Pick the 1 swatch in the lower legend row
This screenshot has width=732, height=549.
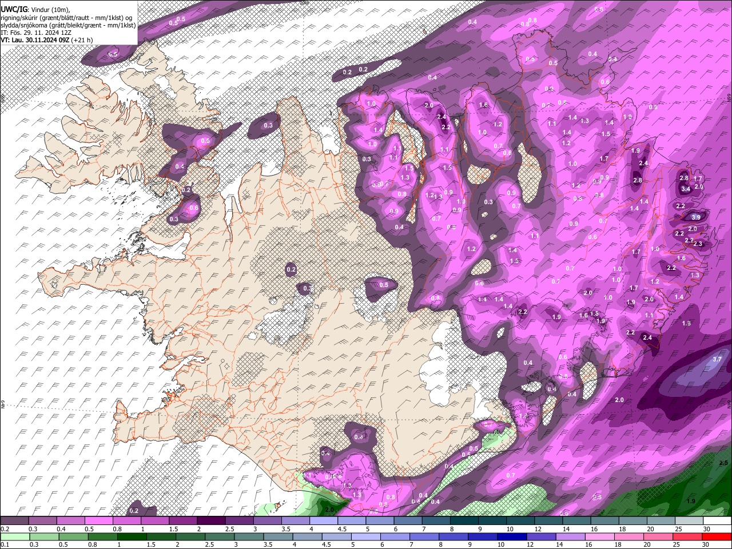(132, 537)
